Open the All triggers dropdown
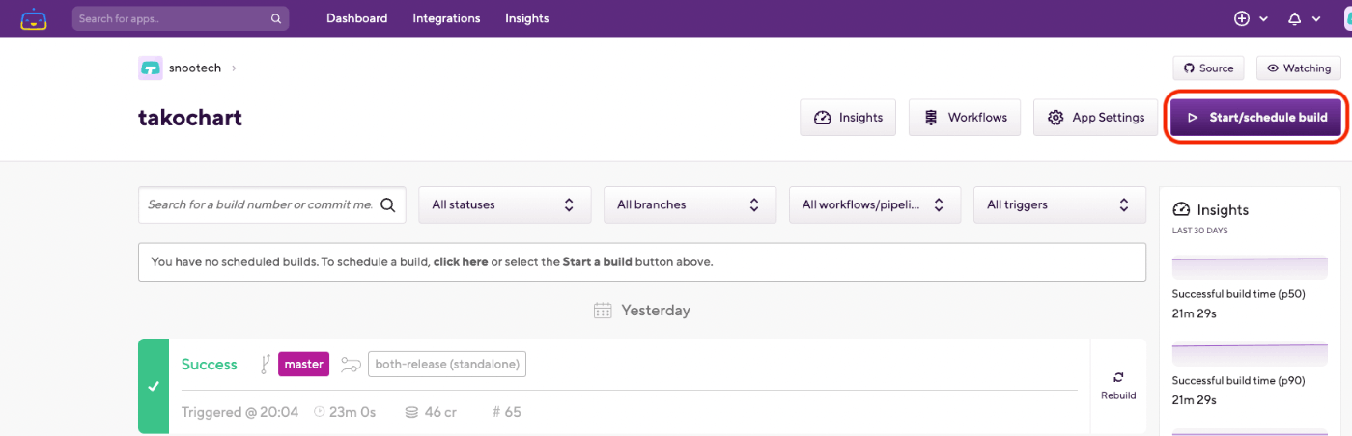Viewport: 1352px width, 436px height. point(1060,204)
